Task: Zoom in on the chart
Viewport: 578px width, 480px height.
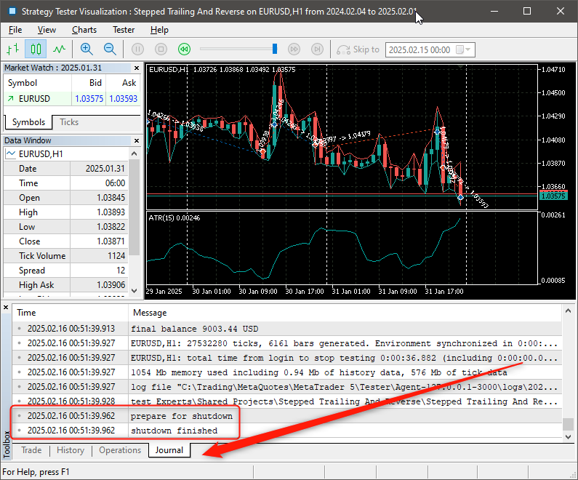Action: [x=87, y=49]
